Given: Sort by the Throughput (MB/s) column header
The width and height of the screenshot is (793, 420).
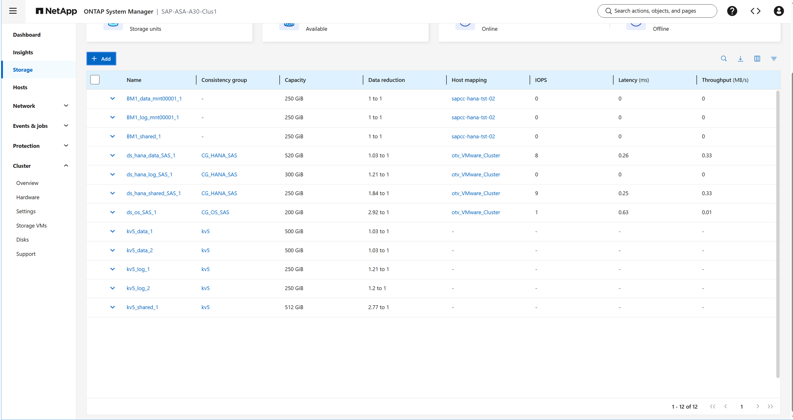Looking at the screenshot, I should [725, 80].
